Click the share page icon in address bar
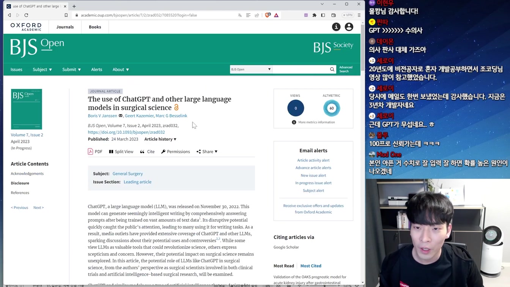510x287 pixels. [257, 15]
